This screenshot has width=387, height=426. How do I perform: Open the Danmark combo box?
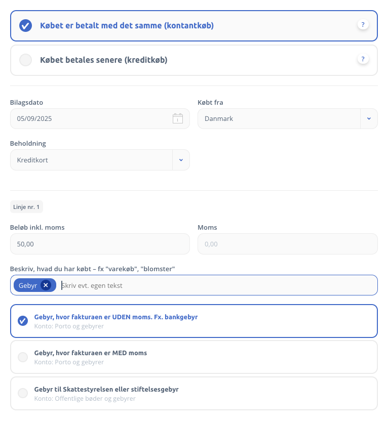tap(279, 118)
